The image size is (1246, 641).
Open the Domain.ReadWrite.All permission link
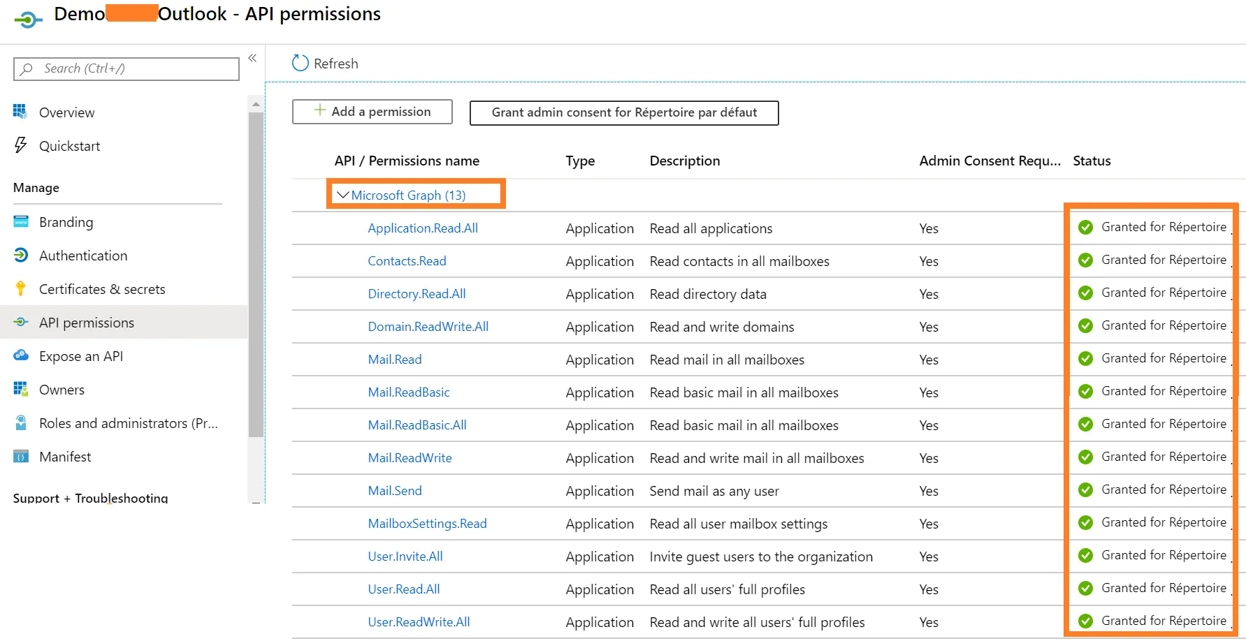428,327
